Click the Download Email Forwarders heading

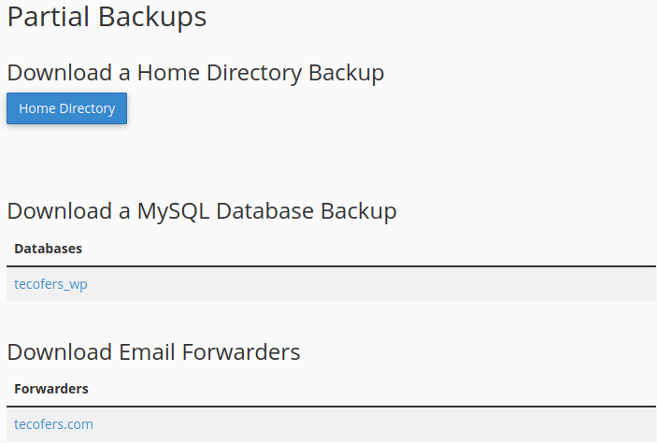153,351
